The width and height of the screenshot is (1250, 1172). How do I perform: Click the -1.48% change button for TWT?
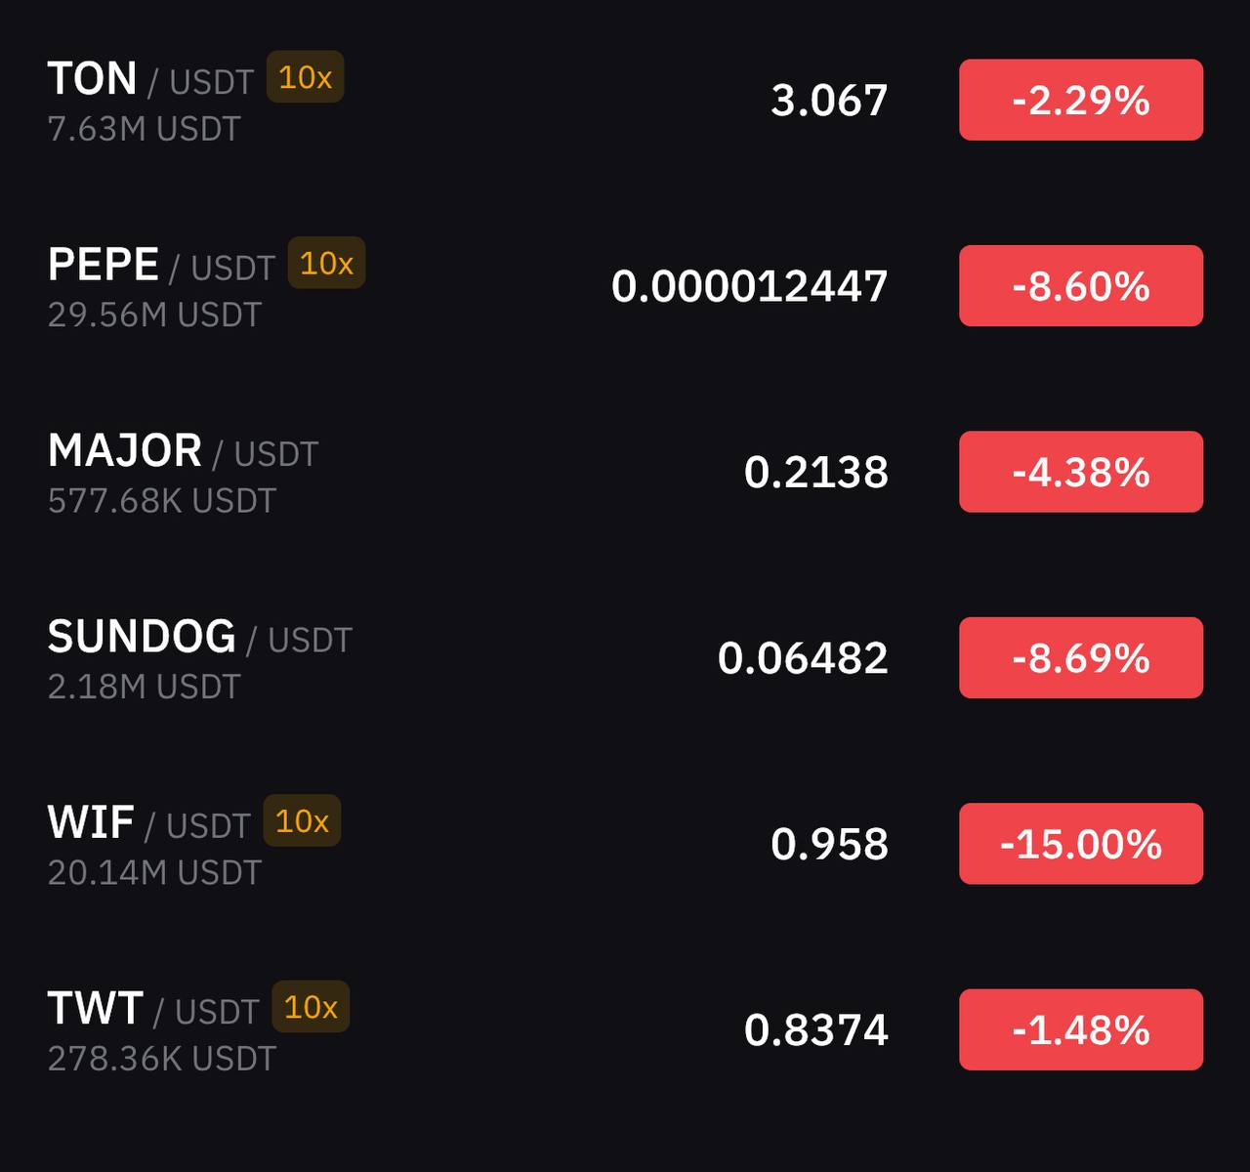(x=1081, y=1029)
